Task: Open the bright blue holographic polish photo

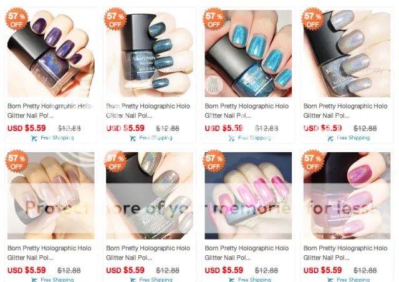Action: (248, 54)
